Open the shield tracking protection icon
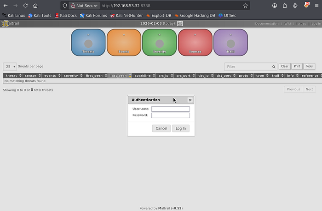Screen dimensions: 322x211 [65, 6]
